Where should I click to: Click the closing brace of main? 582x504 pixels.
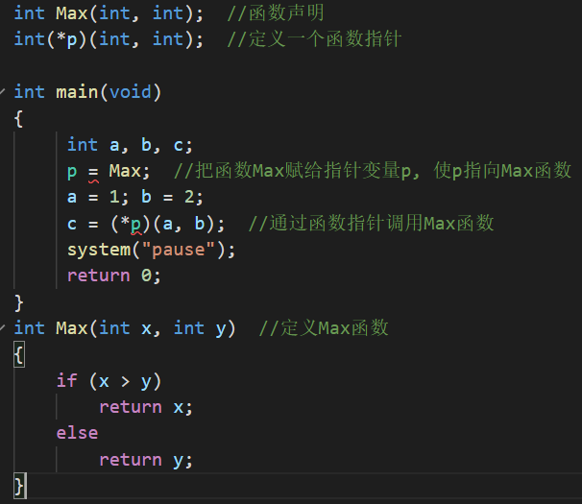tap(18, 302)
